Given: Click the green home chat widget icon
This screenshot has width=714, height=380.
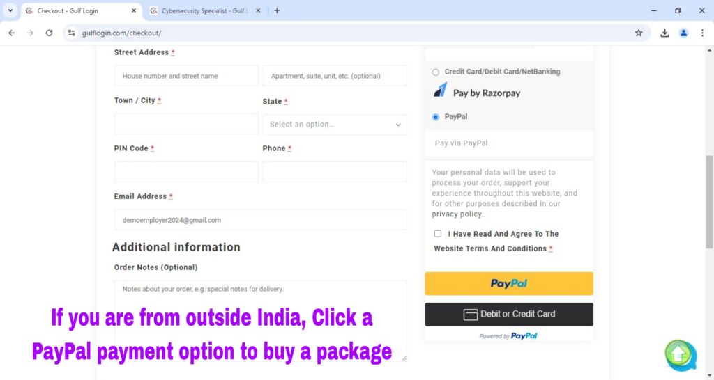Looking at the screenshot, I should click(x=679, y=354).
